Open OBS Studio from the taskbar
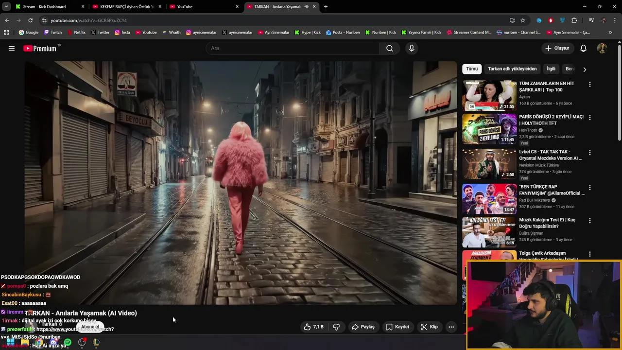The height and width of the screenshot is (350, 622). click(x=82, y=343)
